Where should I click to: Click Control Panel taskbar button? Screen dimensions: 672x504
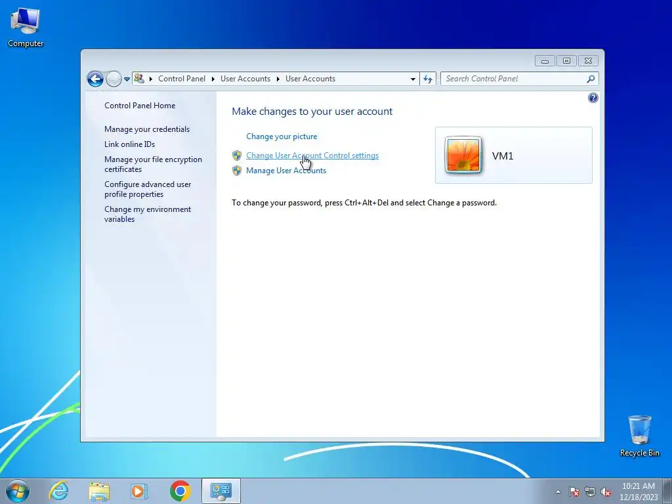click(x=221, y=491)
